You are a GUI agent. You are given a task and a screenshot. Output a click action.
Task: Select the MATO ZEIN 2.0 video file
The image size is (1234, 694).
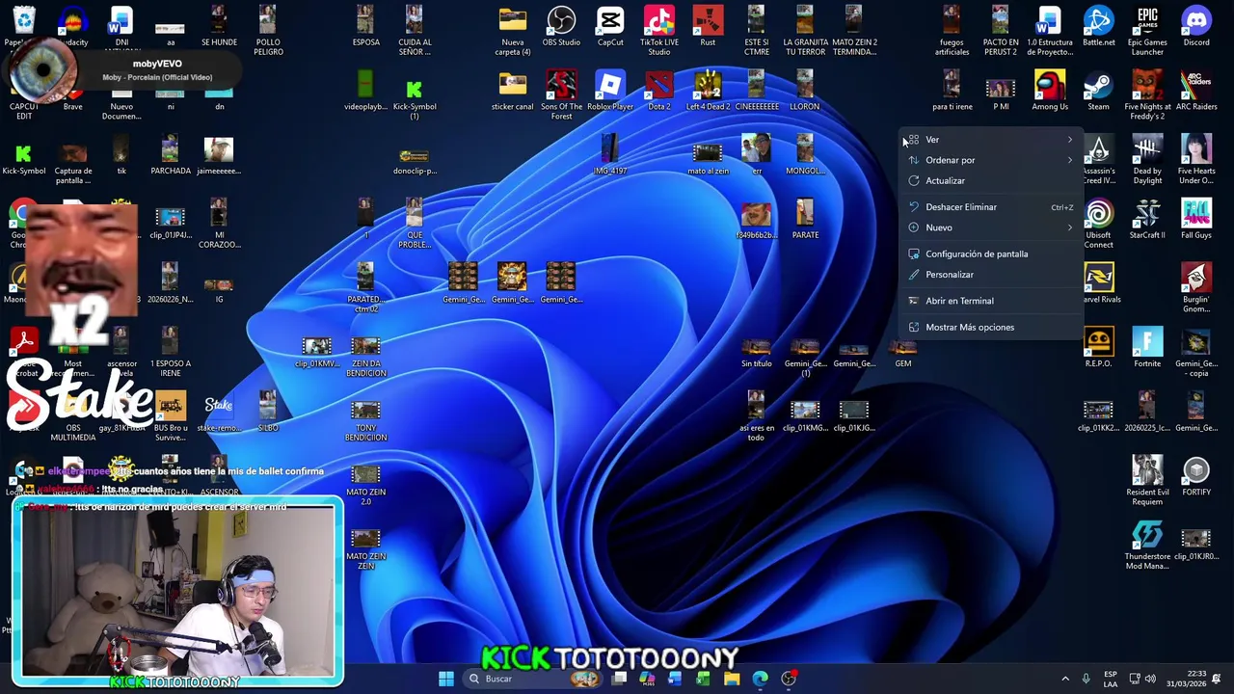(365, 485)
